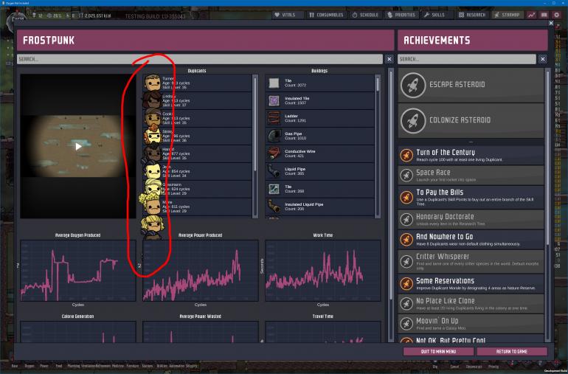Click the Liquid Pipe building icon

click(274, 171)
